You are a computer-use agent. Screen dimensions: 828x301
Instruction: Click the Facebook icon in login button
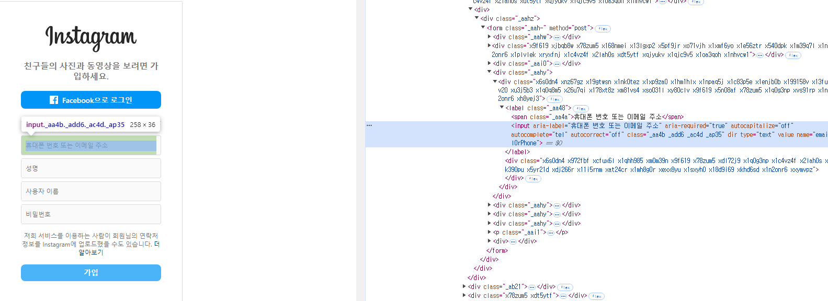54,100
